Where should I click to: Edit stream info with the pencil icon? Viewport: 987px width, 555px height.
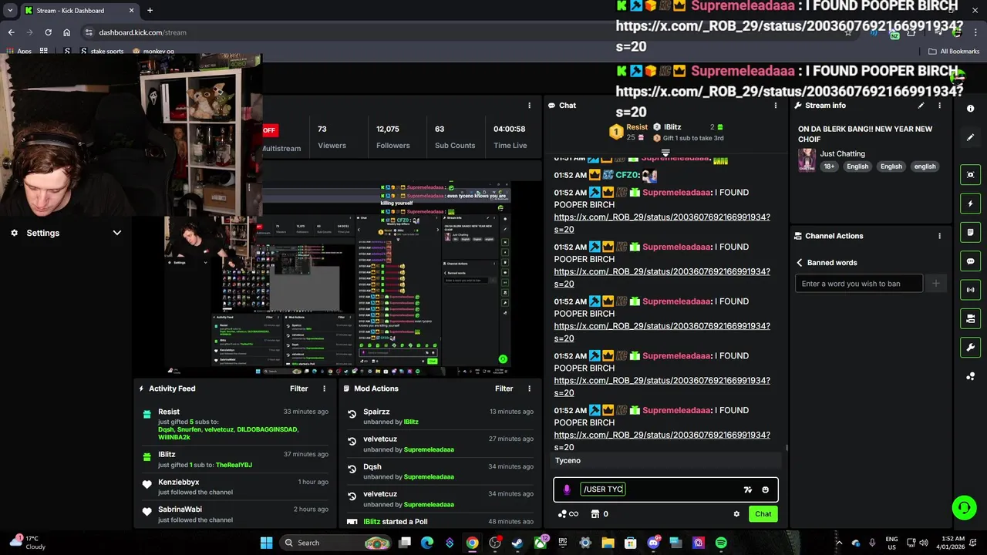(x=921, y=106)
